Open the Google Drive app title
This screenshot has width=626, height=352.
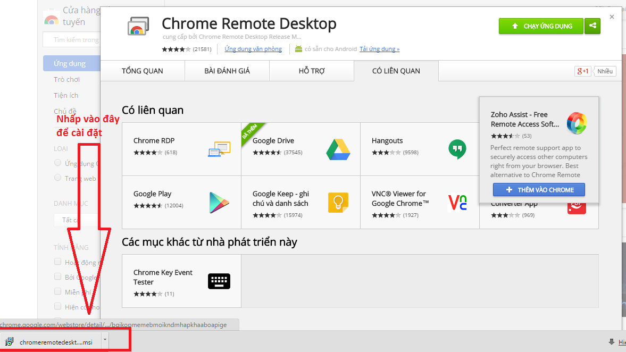pos(273,140)
